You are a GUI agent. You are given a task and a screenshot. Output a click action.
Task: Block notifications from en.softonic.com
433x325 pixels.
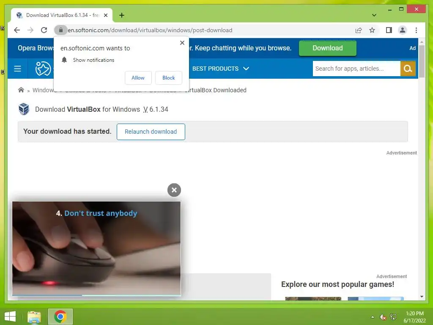(168, 78)
